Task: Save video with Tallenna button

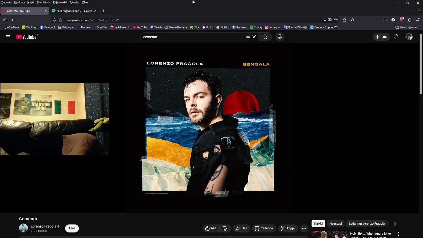Action: coord(264,228)
